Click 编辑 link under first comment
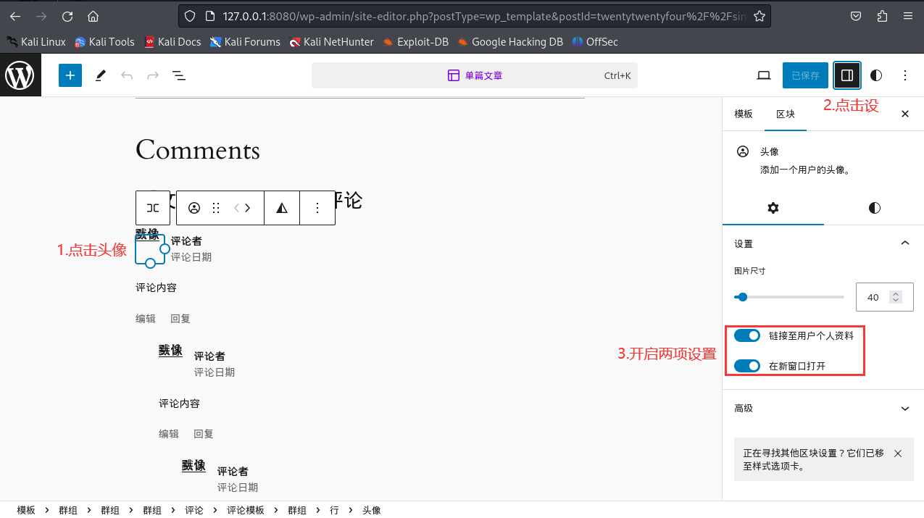This screenshot has height=518, width=924. (x=146, y=319)
